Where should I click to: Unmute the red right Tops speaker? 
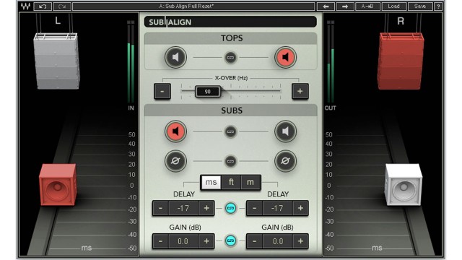(285, 57)
